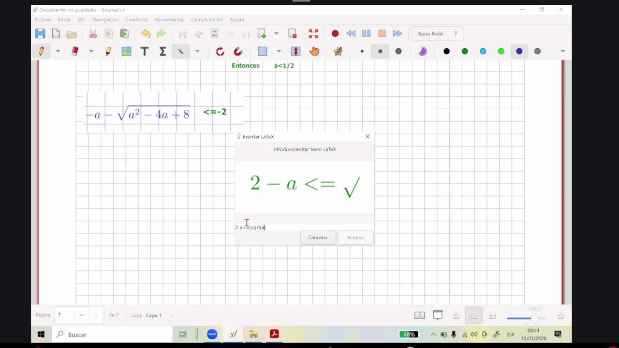Expand the selection tool dropdown
Image resolution: width=619 pixels, height=348 pixels.
[279, 51]
